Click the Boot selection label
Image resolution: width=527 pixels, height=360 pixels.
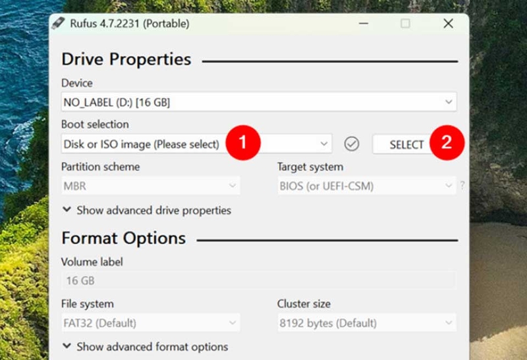(x=95, y=124)
